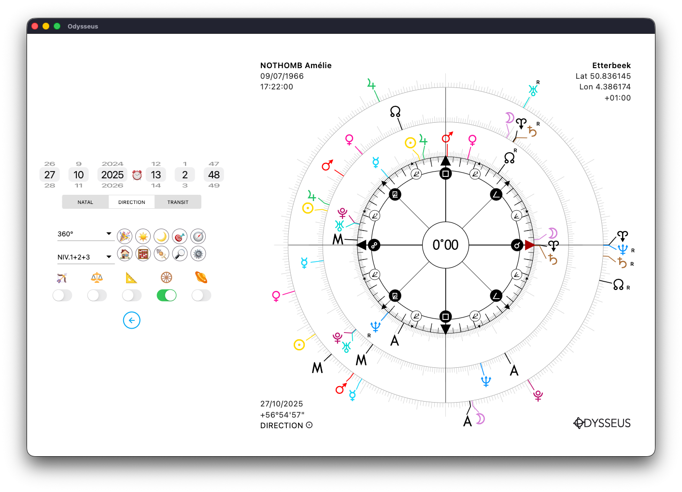Open the 360° dropdown
The width and height of the screenshot is (682, 492).
click(x=85, y=234)
